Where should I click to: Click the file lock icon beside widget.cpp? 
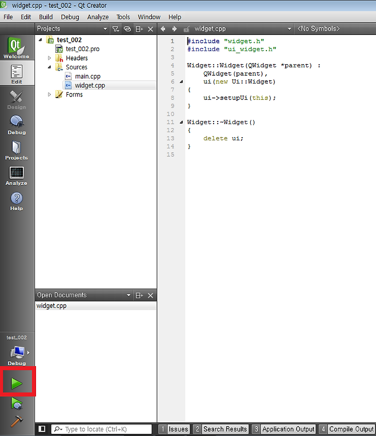(x=186, y=29)
